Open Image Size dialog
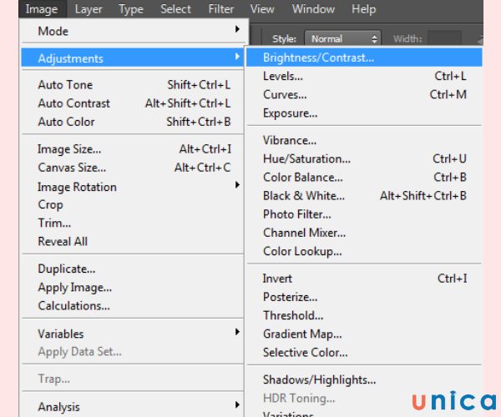This screenshot has width=501, height=417. pos(69,149)
